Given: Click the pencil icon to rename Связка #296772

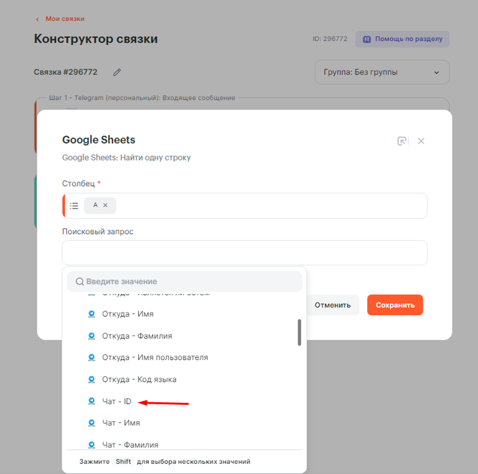Looking at the screenshot, I should (117, 72).
